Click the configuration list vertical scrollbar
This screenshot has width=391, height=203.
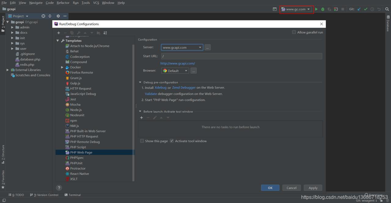[133, 113]
